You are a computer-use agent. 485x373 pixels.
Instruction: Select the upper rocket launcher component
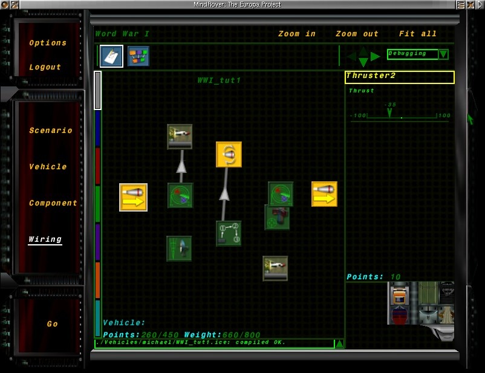click(180, 137)
